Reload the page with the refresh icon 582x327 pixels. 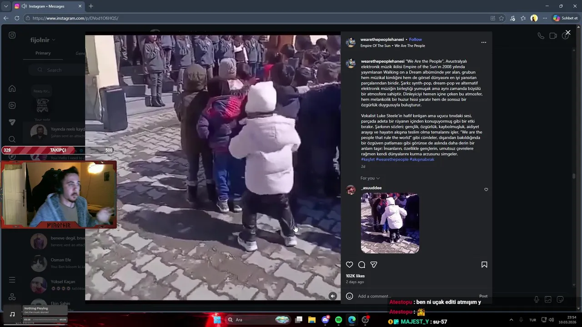[17, 18]
